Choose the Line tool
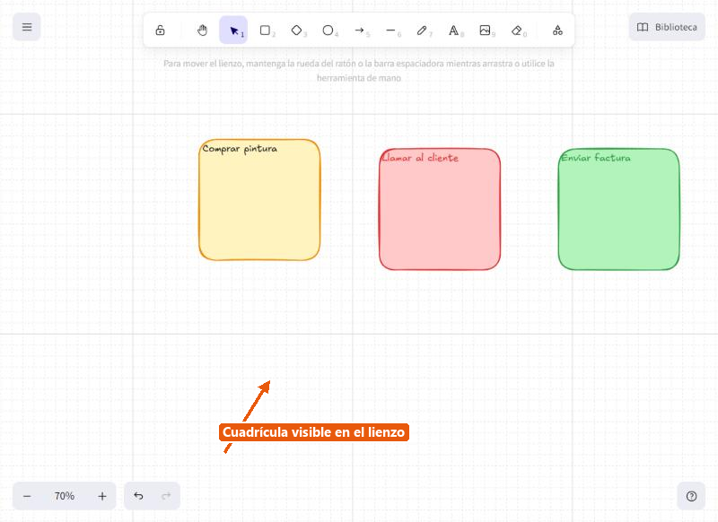This screenshot has height=522, width=718. pos(390,30)
